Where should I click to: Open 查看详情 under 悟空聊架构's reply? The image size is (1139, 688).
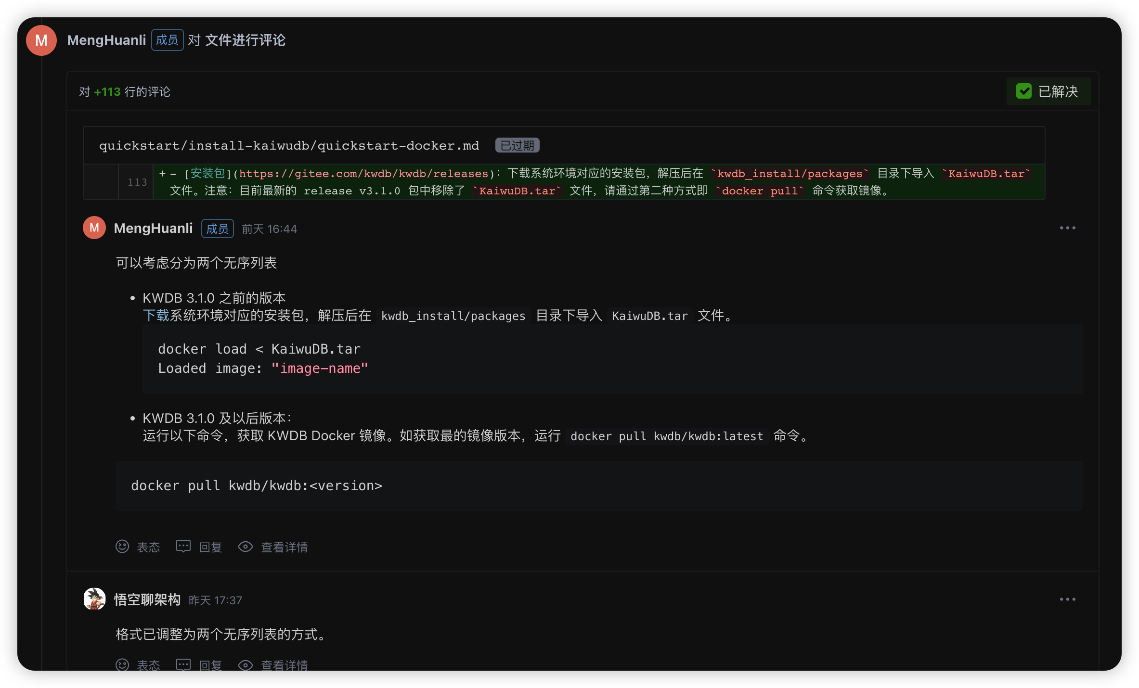[x=284, y=665]
